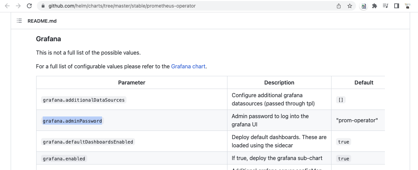Viewport: 418px width, 170px height.
Task: Click true default for grafana.defaultDashboardsEnabled
Action: point(344,142)
